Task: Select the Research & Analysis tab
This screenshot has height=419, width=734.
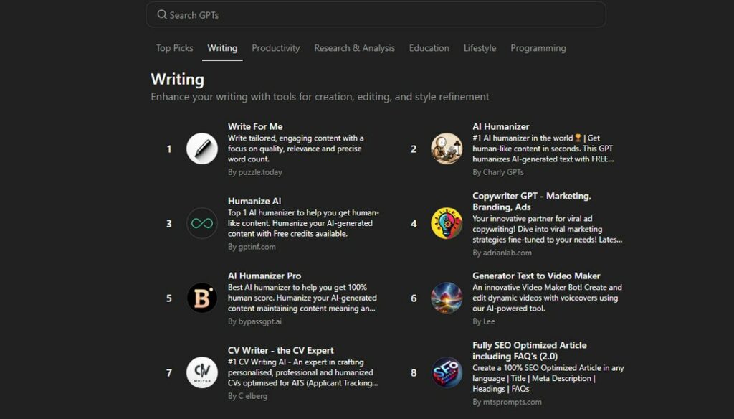Action: [354, 48]
